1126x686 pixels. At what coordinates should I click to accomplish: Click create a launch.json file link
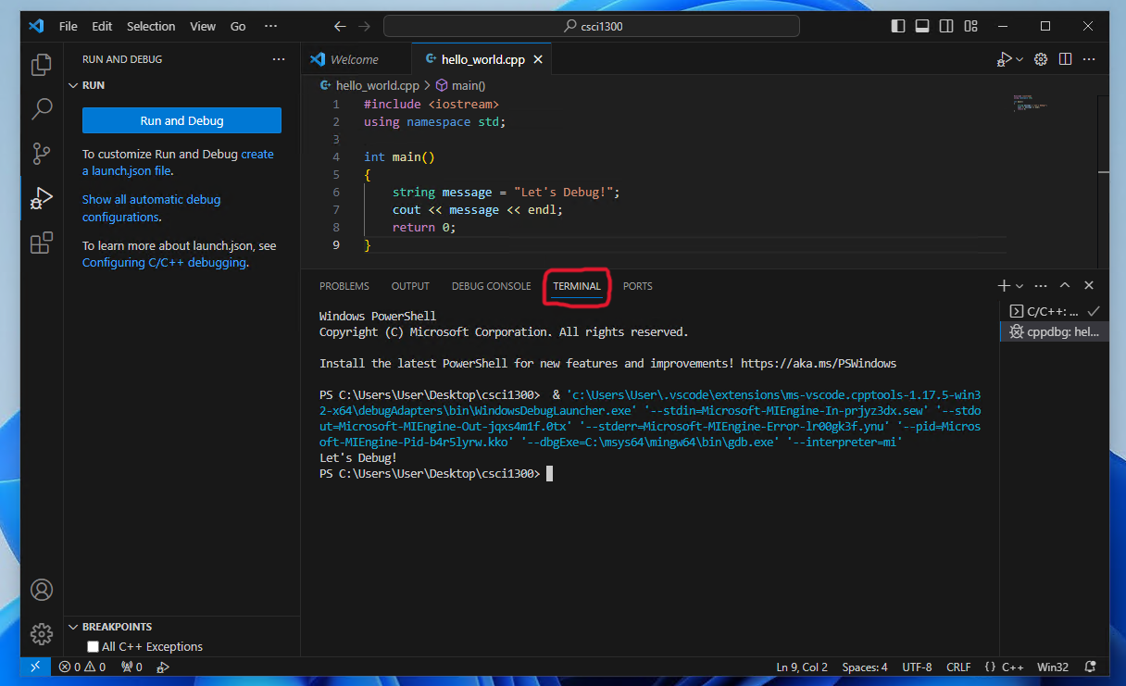(x=178, y=163)
